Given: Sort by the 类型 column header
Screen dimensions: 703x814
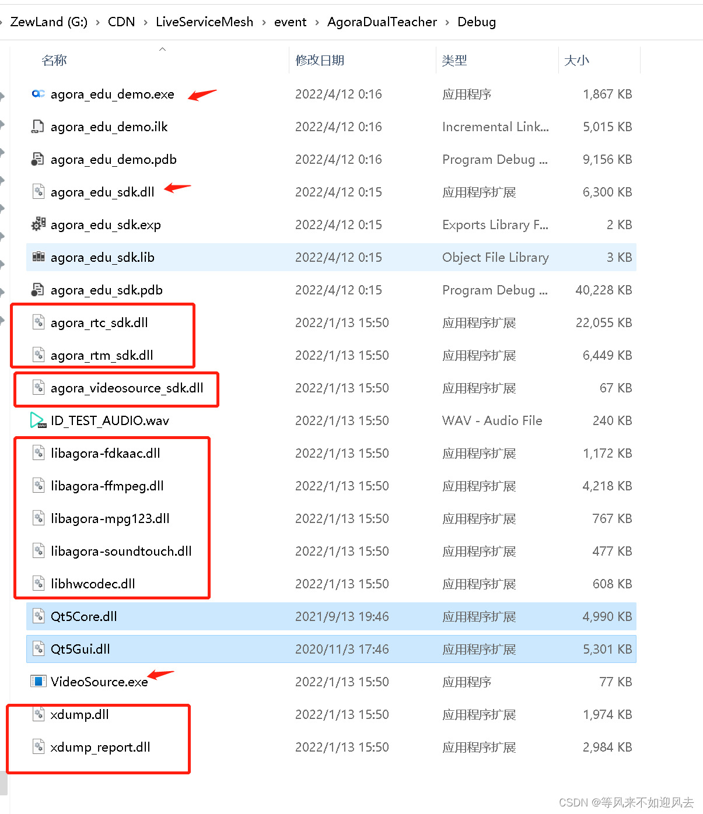Looking at the screenshot, I should point(454,60).
